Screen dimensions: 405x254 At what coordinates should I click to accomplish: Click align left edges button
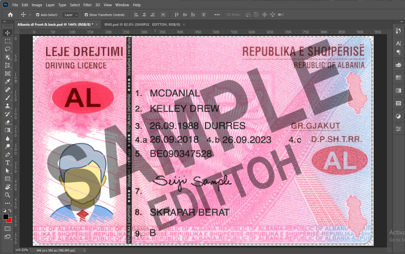pos(136,15)
